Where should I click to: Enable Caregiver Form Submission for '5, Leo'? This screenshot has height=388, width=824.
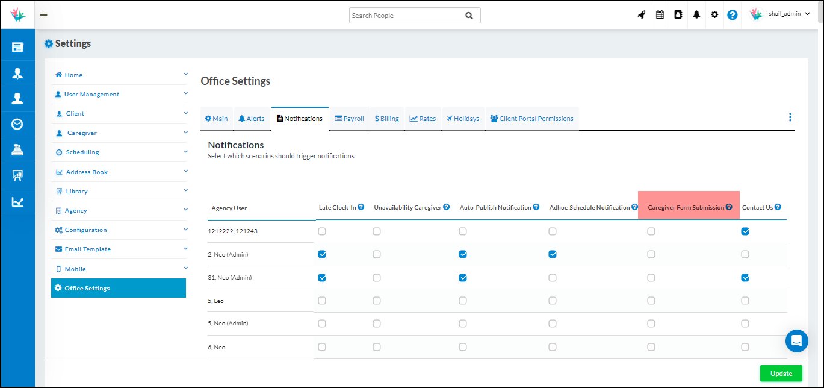click(651, 300)
